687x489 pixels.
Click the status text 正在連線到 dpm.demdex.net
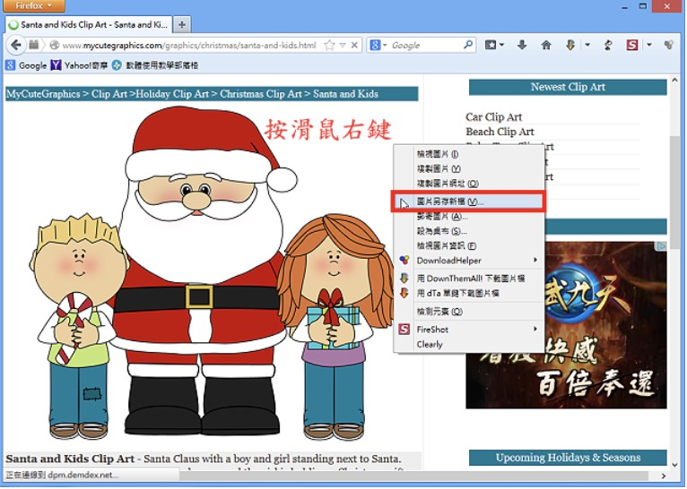[62, 475]
